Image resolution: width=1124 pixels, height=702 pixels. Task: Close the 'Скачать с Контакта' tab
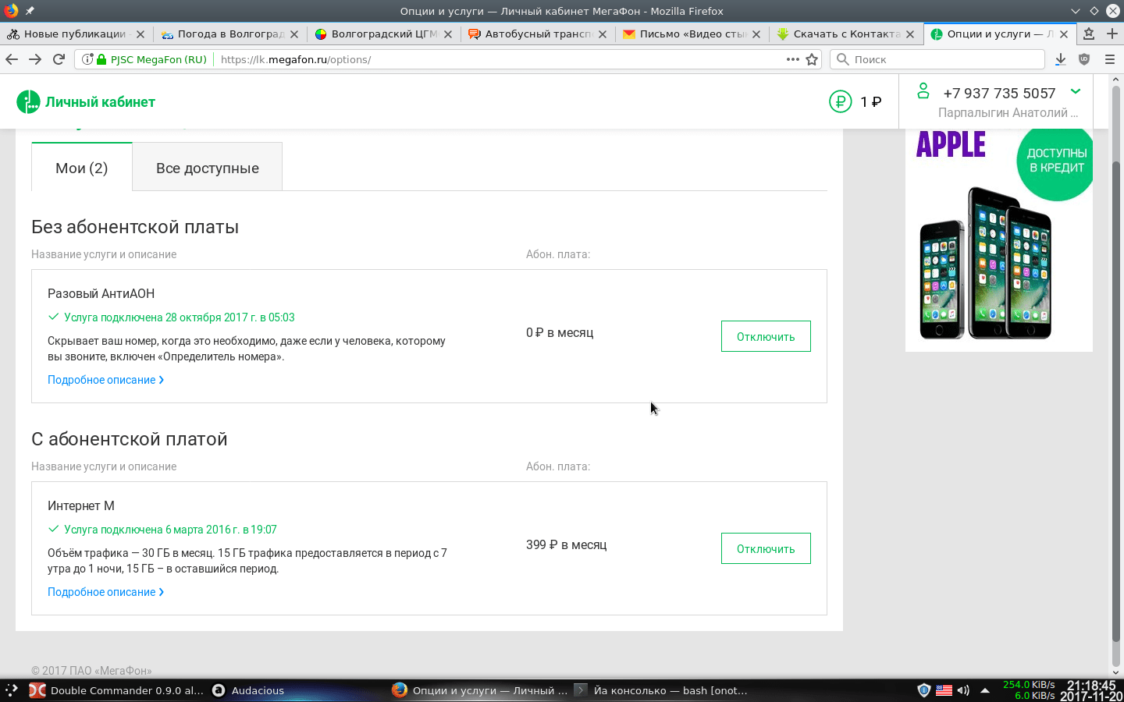(910, 34)
